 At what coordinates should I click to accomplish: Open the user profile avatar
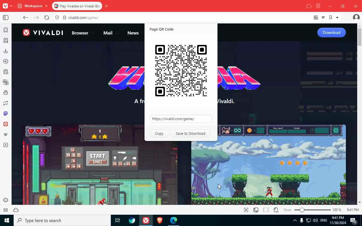[356, 18]
